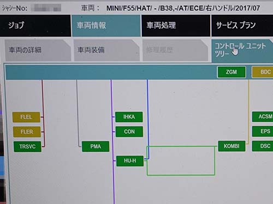Select the ZGM control unit node
This screenshot has width=273, height=204.
point(232,72)
